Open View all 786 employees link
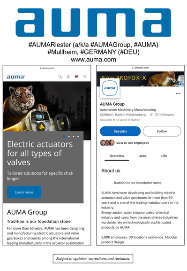The image size is (187, 271). (x=133, y=143)
